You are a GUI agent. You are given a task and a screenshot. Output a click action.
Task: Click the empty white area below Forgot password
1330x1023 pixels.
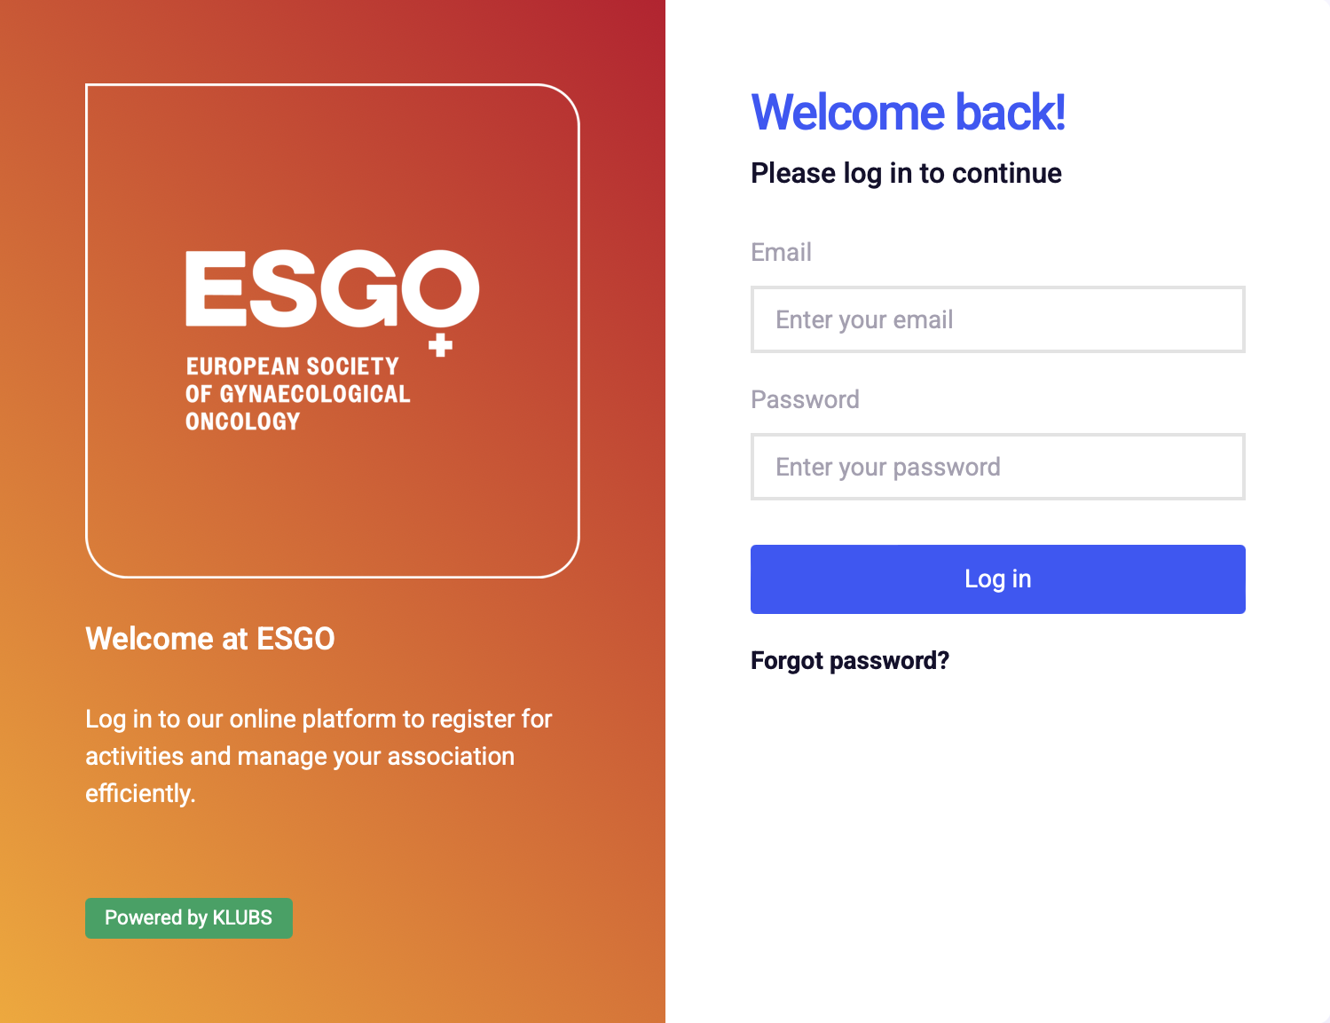997,843
